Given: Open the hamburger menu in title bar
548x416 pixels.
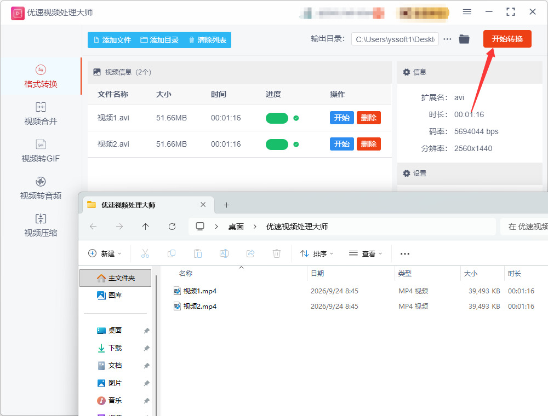Looking at the screenshot, I should 467,12.
